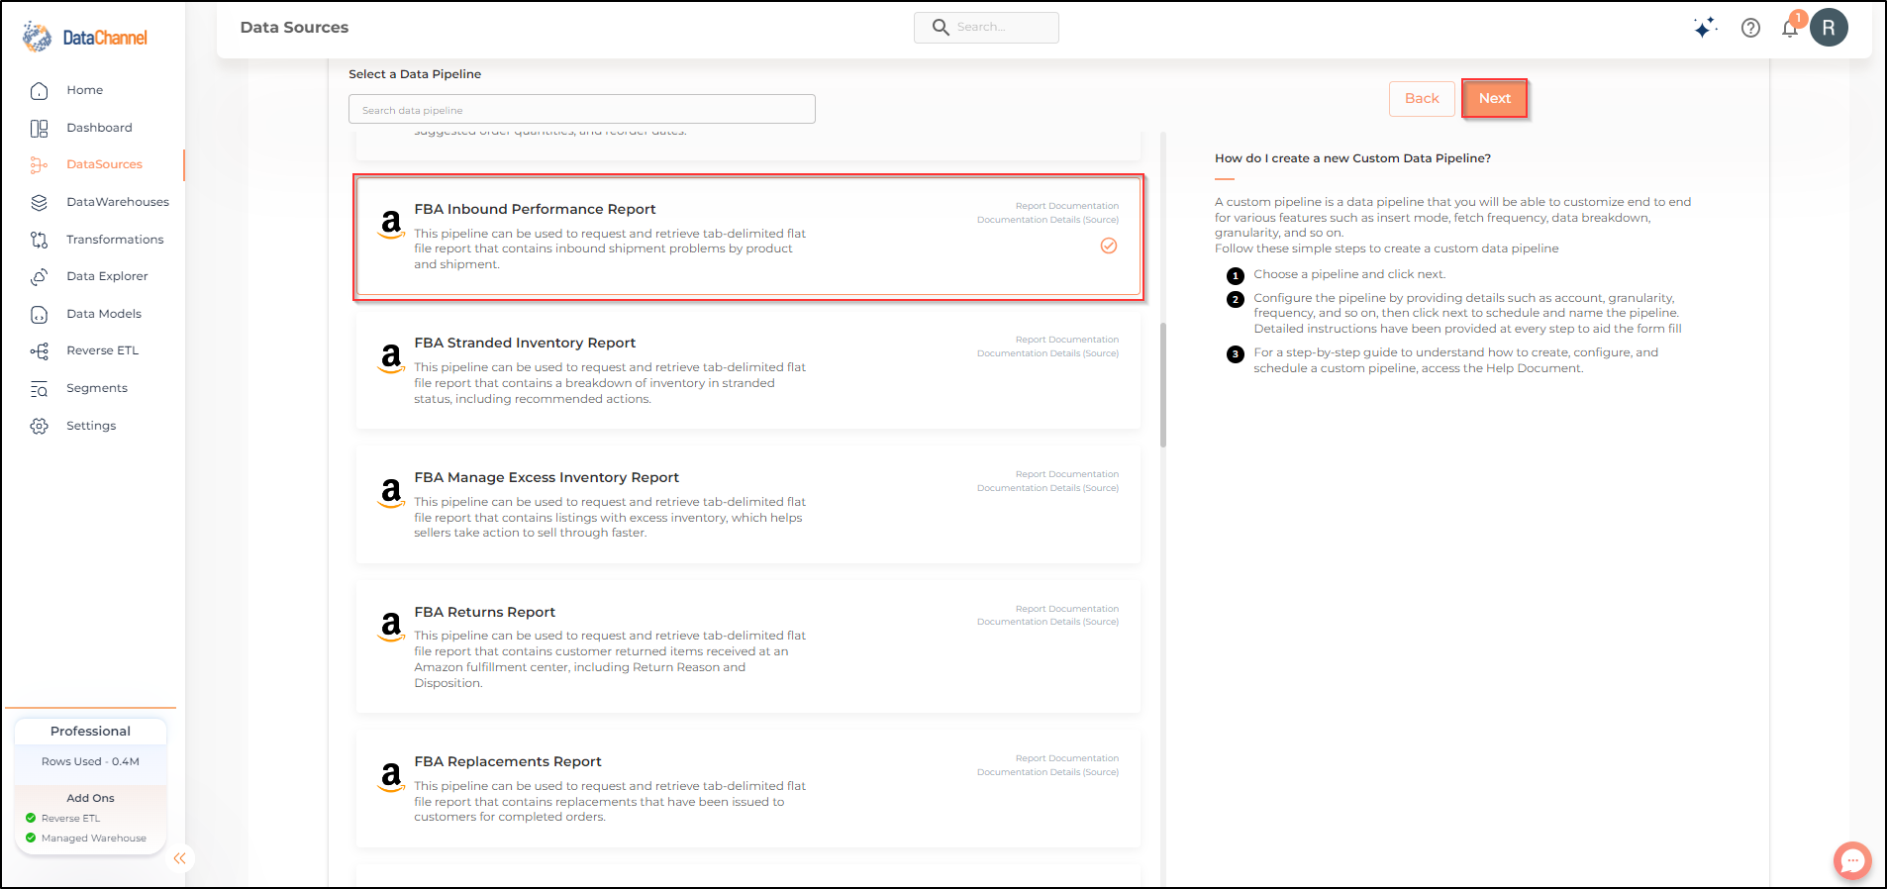This screenshot has width=1887, height=889.
Task: Open the Data Models icon
Action: point(39,315)
